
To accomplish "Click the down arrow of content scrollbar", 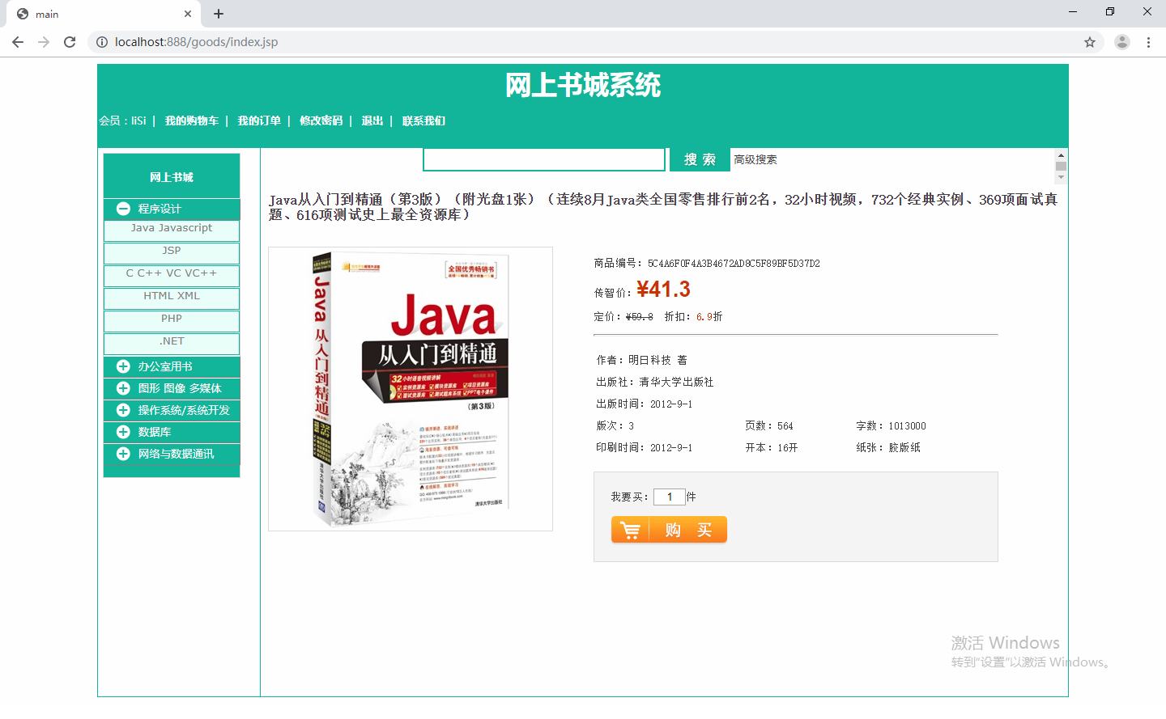I will (1061, 177).
